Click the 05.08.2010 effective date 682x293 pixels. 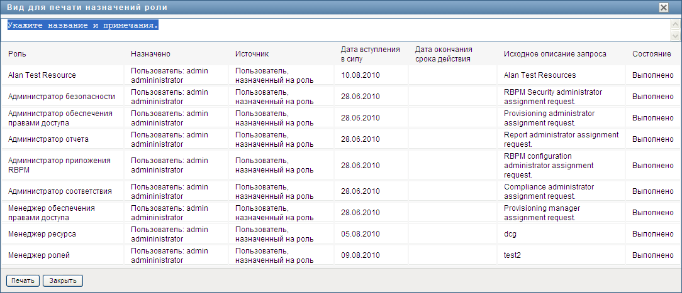(361, 234)
